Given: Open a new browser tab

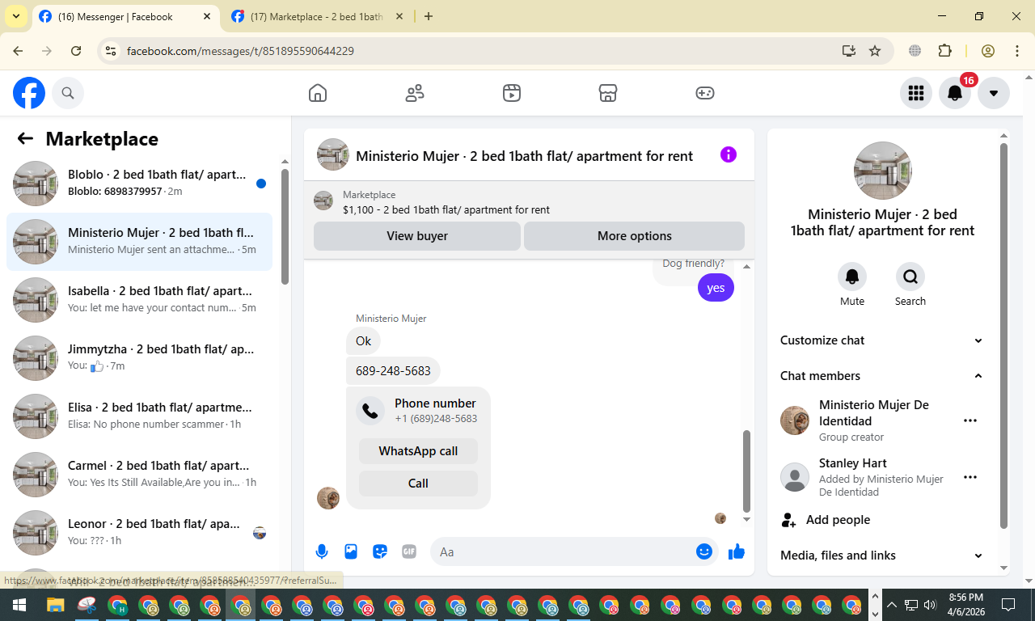Looking at the screenshot, I should coord(429,16).
